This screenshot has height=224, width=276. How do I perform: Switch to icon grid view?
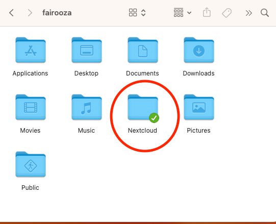[x=133, y=13]
